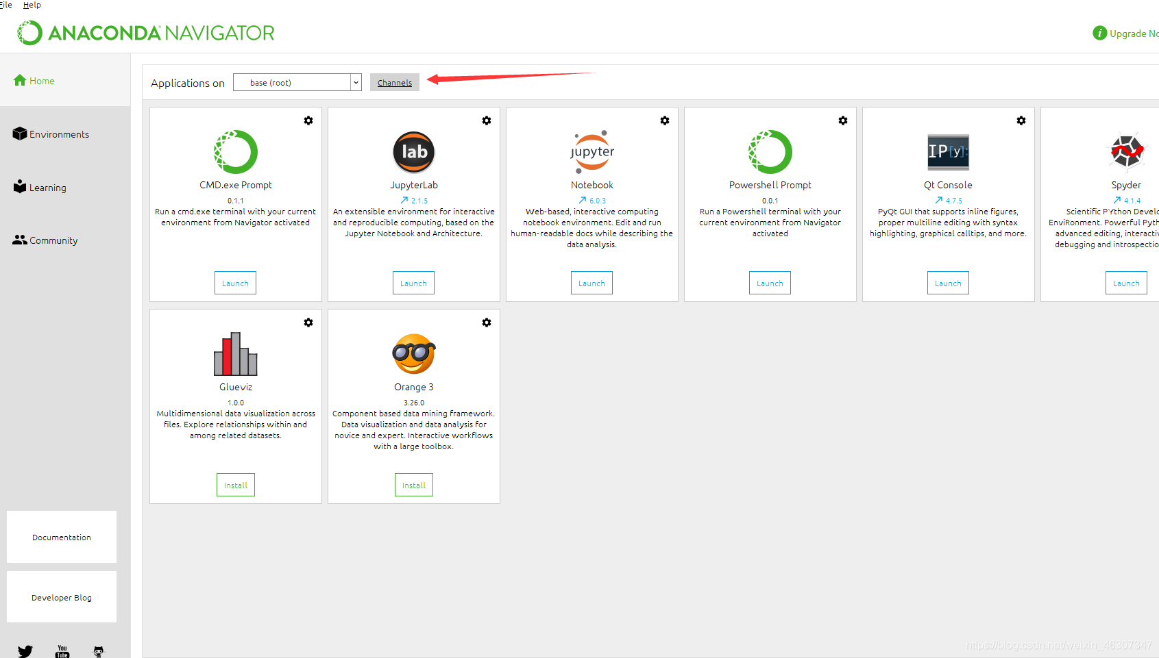This screenshot has width=1159, height=658.
Task: Launch JupyterLab
Action: [414, 283]
